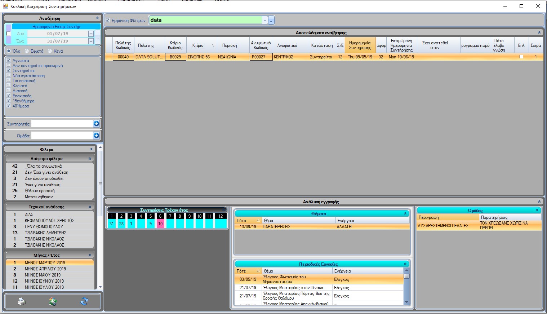The width and height of the screenshot is (547, 314).
Task: Click the Excel export icon
Action: click(x=53, y=301)
